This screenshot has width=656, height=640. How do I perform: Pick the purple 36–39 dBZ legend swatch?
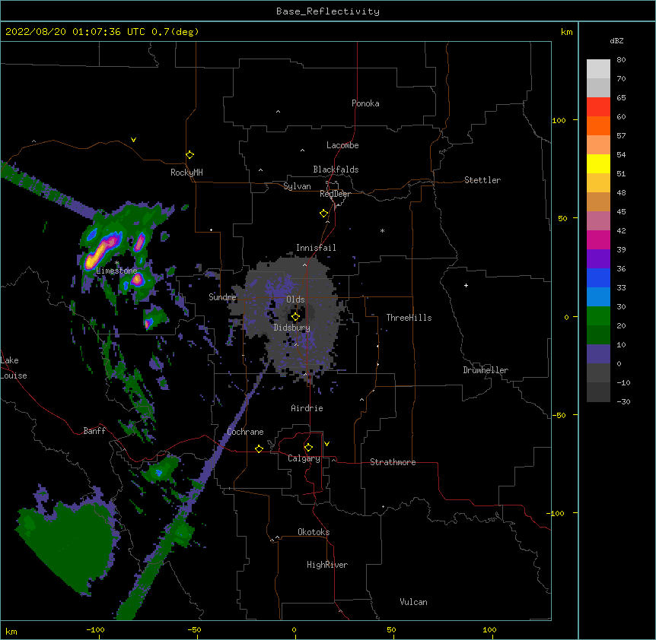pyautogui.click(x=598, y=259)
